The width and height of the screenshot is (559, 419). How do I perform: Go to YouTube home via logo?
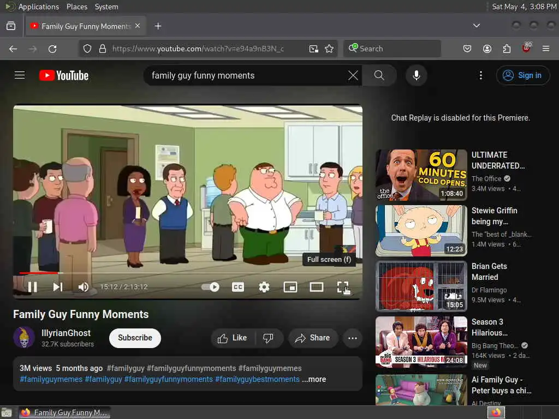64,75
